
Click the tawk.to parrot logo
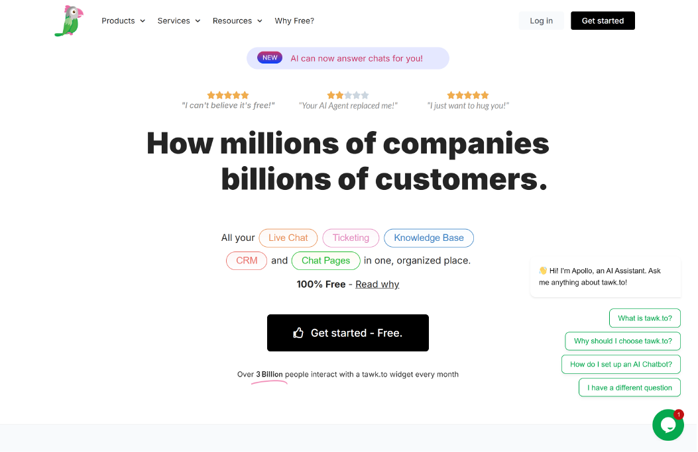[x=68, y=21]
